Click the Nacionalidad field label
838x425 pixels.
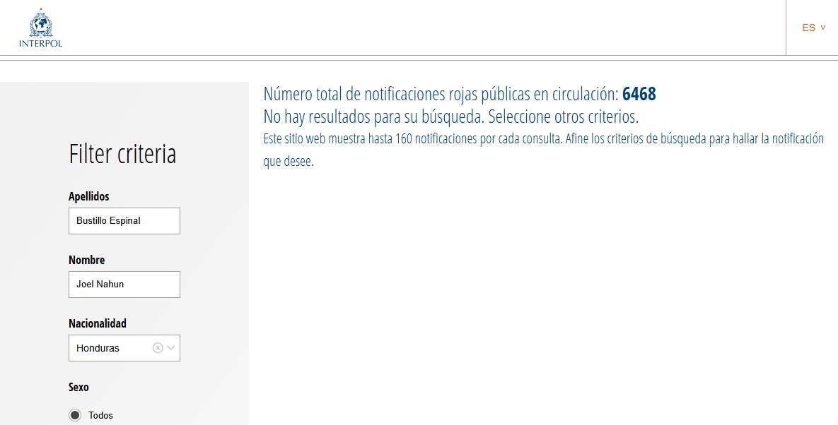click(98, 323)
